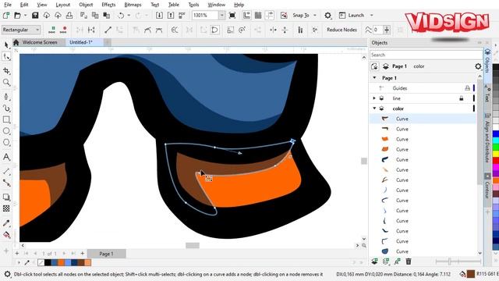Open the Undo history dropdown arrow

pyautogui.click(x=129, y=16)
